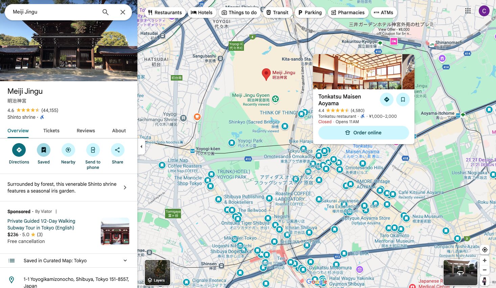Click the Meiji Jingu red pin
The image size is (496, 288).
(266, 74)
